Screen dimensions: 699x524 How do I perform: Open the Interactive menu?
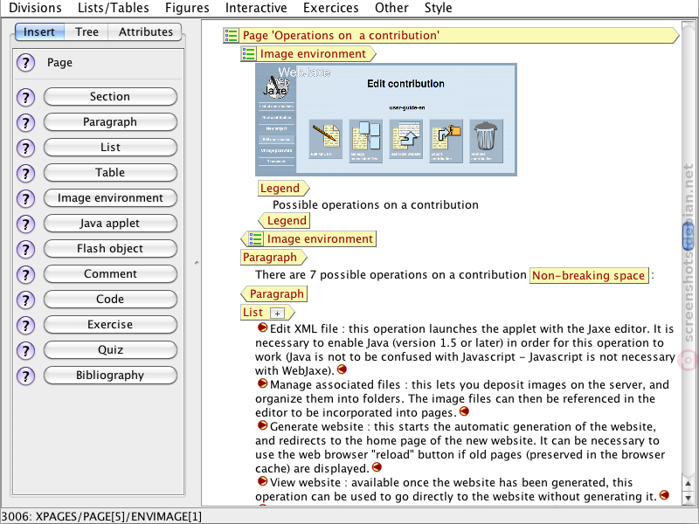point(256,8)
